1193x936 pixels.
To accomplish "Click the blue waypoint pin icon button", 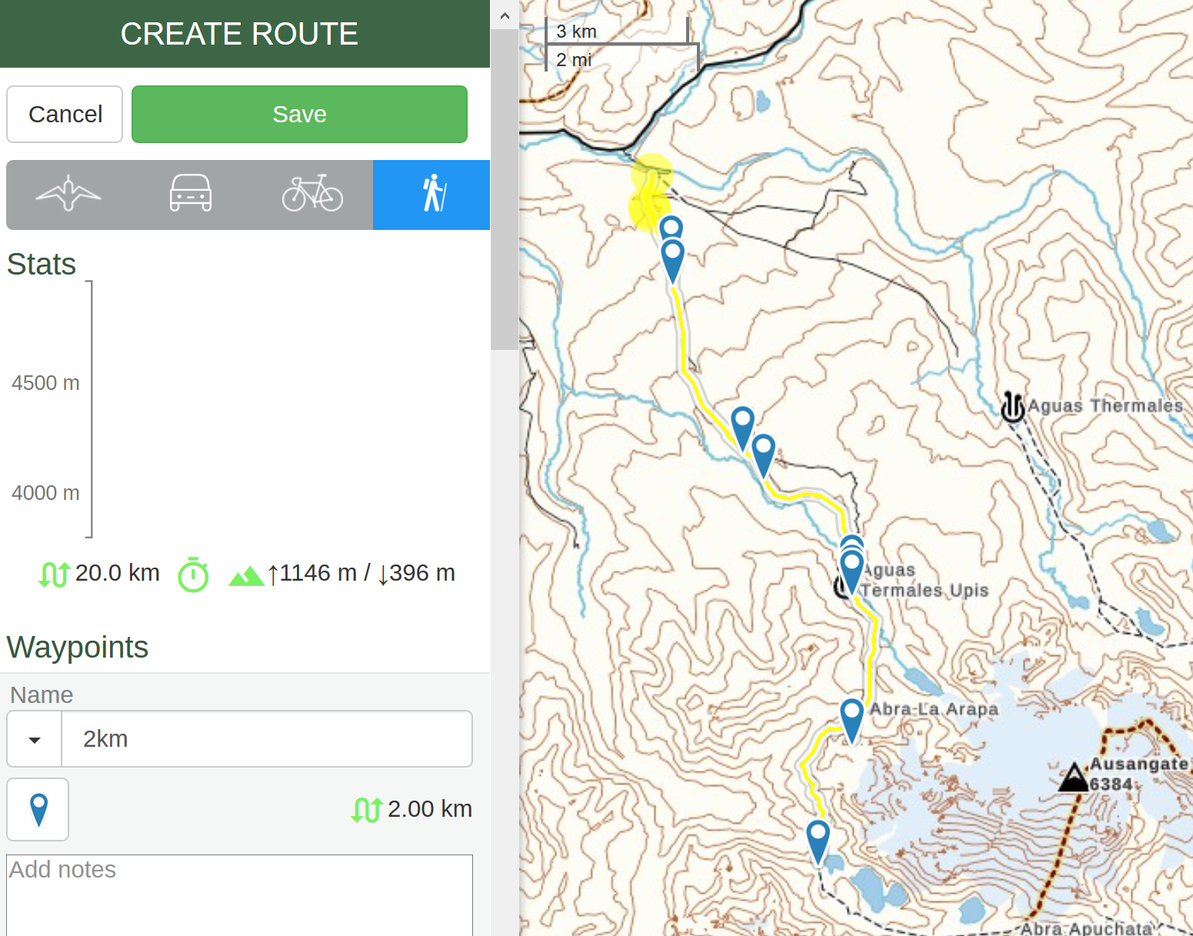I will point(38,809).
